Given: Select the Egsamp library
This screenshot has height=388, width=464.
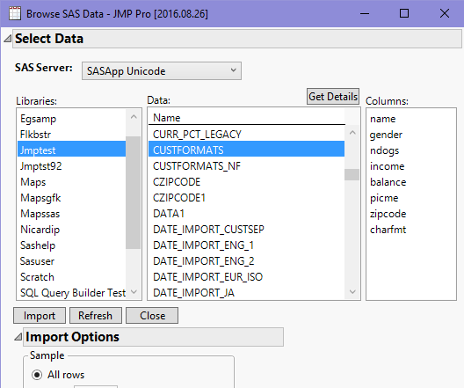Looking at the screenshot, I should click(71, 119).
